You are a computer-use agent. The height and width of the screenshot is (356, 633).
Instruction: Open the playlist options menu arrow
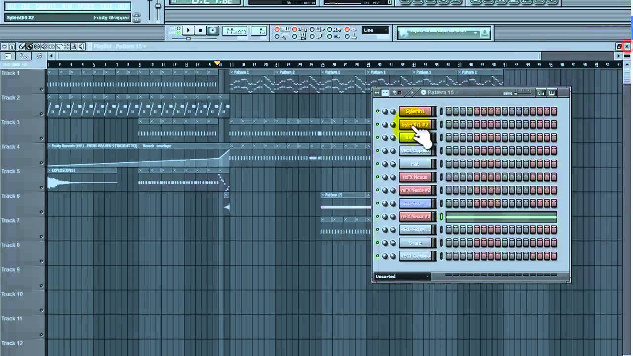point(4,46)
